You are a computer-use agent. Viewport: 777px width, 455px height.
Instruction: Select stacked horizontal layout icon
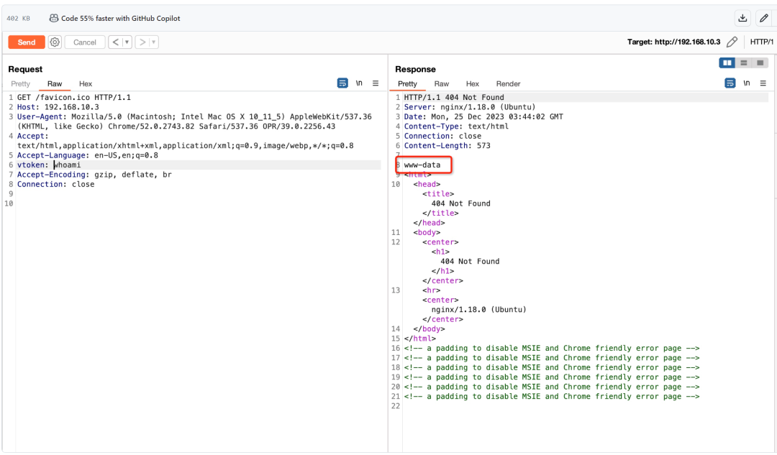[x=743, y=63]
